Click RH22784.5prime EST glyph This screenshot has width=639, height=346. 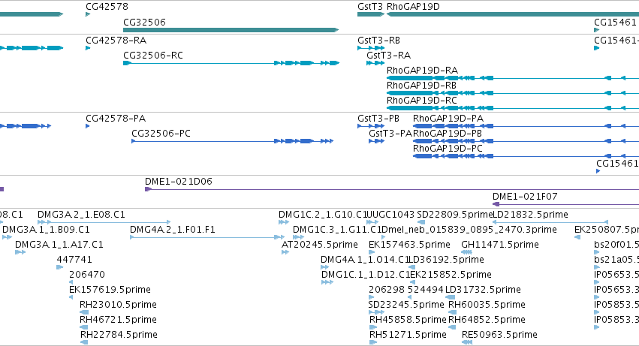coord(84,342)
